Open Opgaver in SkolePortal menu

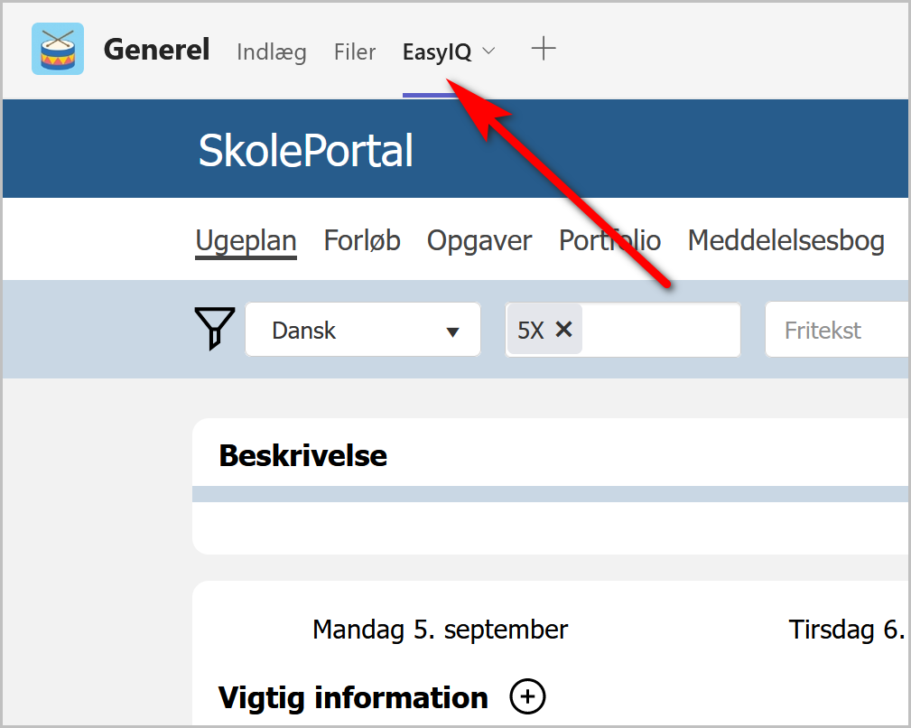(x=479, y=240)
